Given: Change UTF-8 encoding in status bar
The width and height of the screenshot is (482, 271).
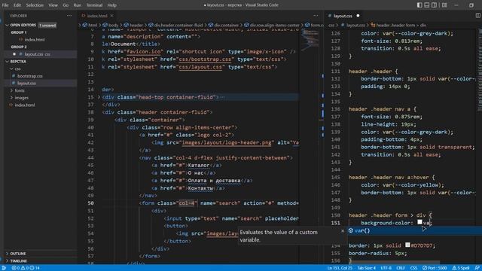Looking at the screenshot, I should coord(386,268).
